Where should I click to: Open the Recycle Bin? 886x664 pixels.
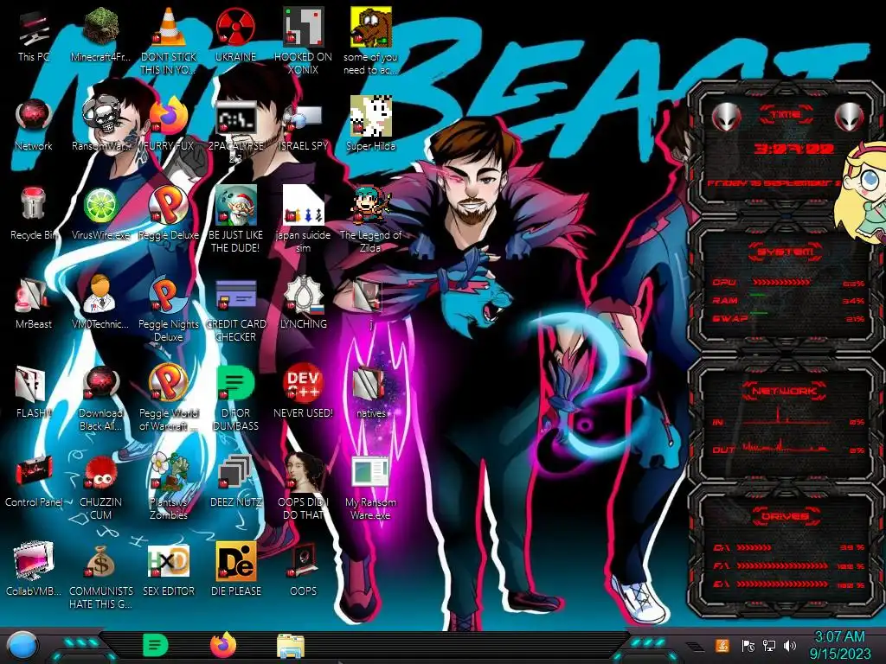pyautogui.click(x=34, y=214)
